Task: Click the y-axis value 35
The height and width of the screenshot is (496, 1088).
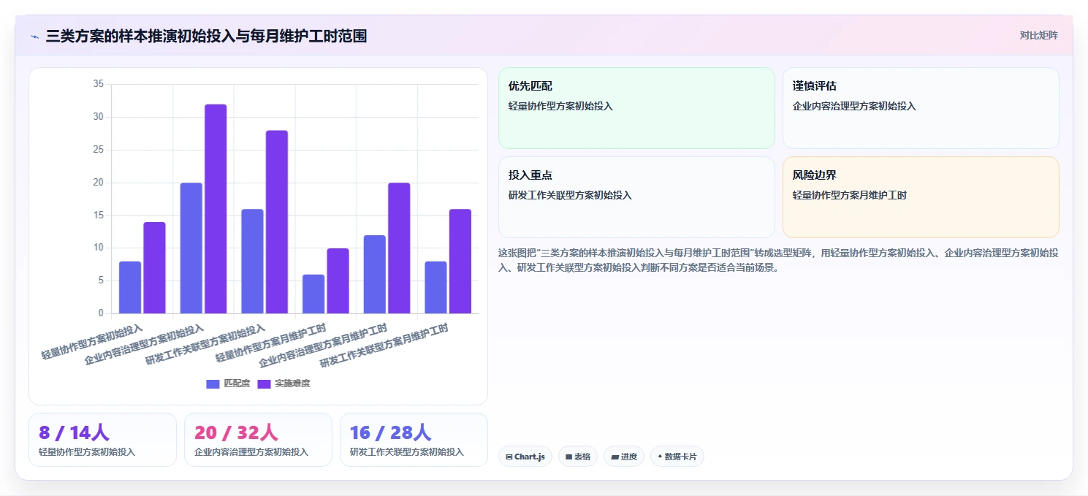Action: [99, 84]
